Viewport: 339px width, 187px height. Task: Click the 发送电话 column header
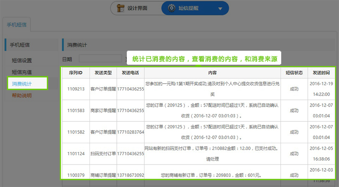tap(130, 73)
